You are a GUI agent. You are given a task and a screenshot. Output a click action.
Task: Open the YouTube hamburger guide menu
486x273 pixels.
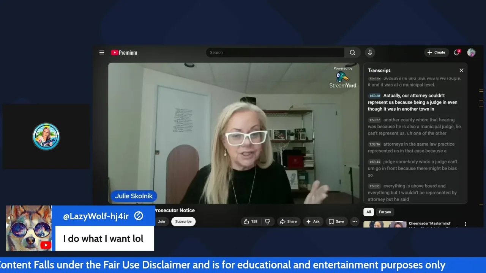click(x=102, y=53)
